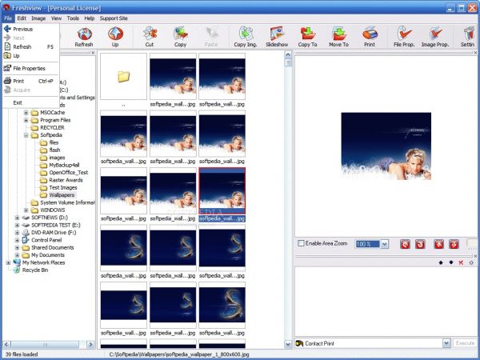Open the Print toolbar icon

coord(370,37)
